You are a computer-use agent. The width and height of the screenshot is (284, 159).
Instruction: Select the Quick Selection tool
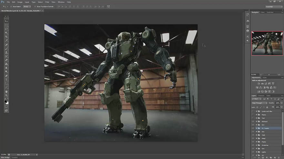point(6,33)
